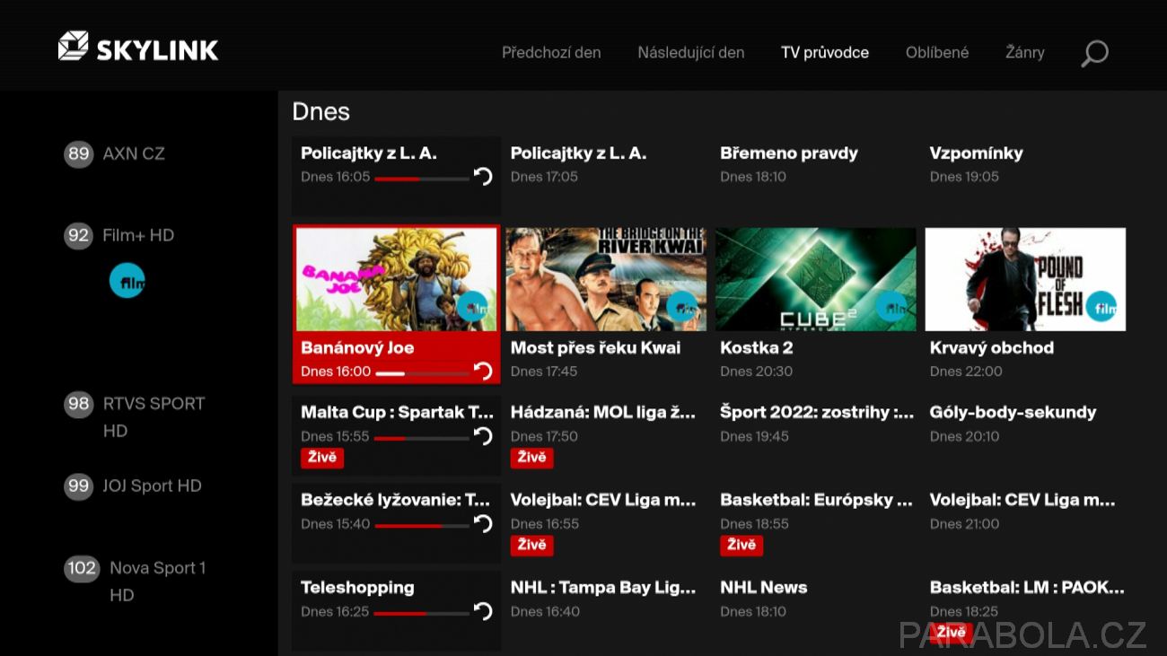
Task: Click 'Dnes 19:45' time text
Action: 754,436
